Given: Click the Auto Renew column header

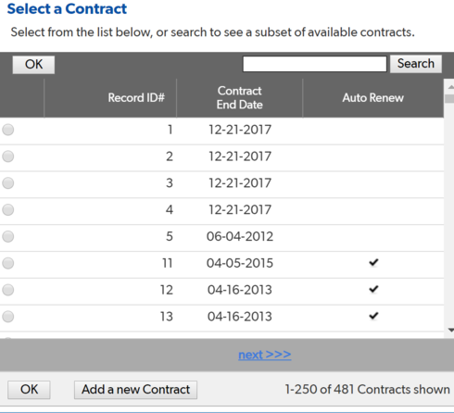Looking at the screenshot, I should click(x=373, y=98).
